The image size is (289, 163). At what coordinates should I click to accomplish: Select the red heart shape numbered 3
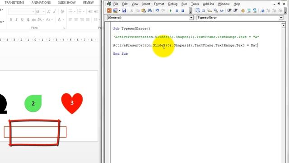[72, 103]
